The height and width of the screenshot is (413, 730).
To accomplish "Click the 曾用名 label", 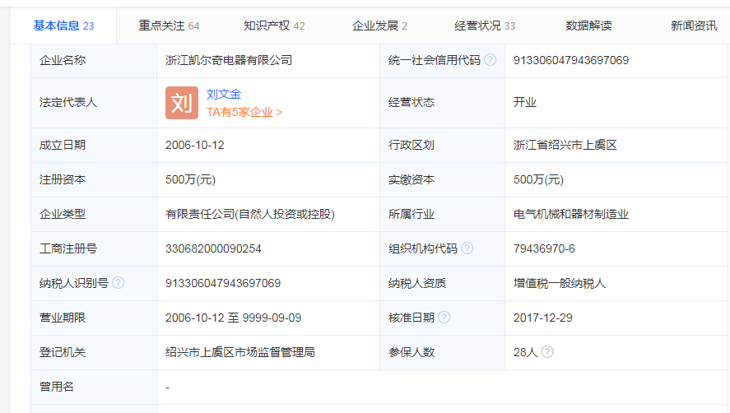I will [x=57, y=387].
